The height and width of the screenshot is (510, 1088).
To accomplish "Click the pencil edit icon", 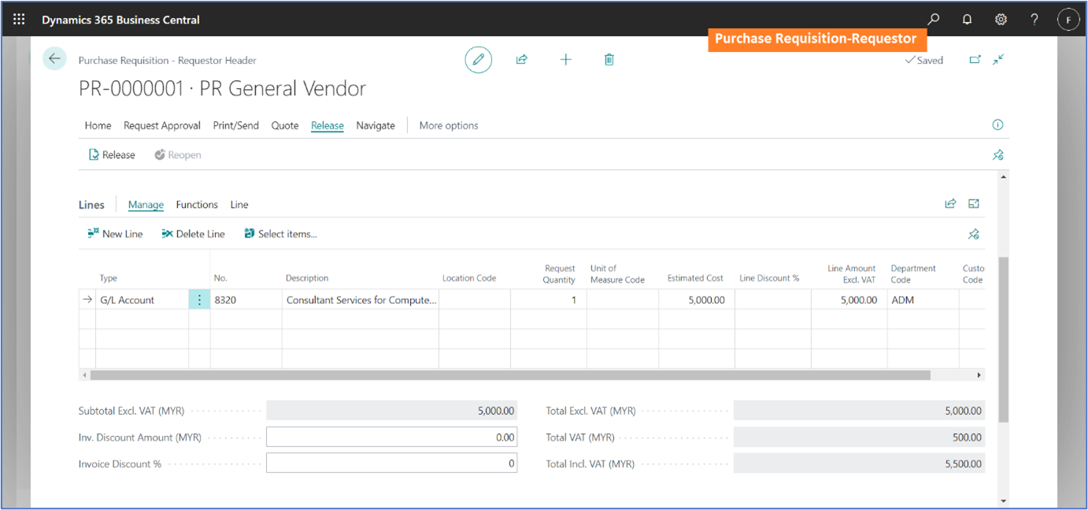I will point(478,60).
